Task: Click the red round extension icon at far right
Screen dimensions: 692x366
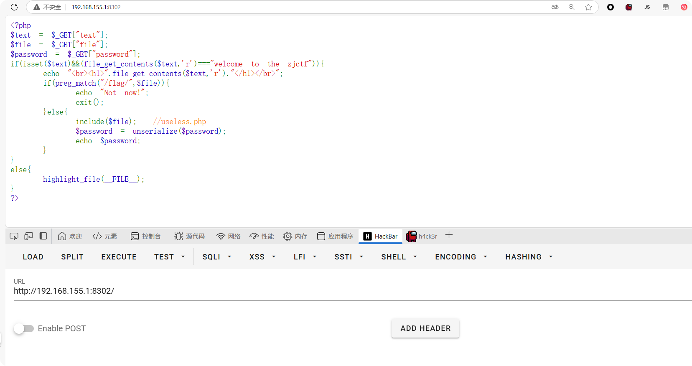Action: pos(684,7)
